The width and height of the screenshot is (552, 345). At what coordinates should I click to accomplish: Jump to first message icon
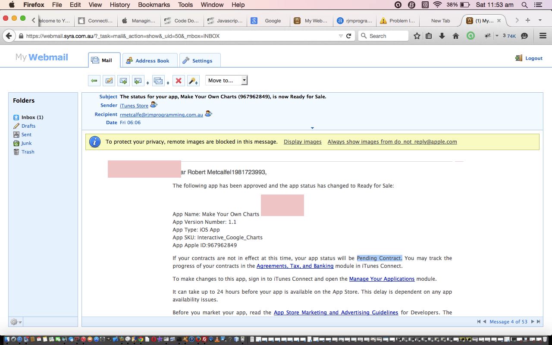[x=479, y=322]
